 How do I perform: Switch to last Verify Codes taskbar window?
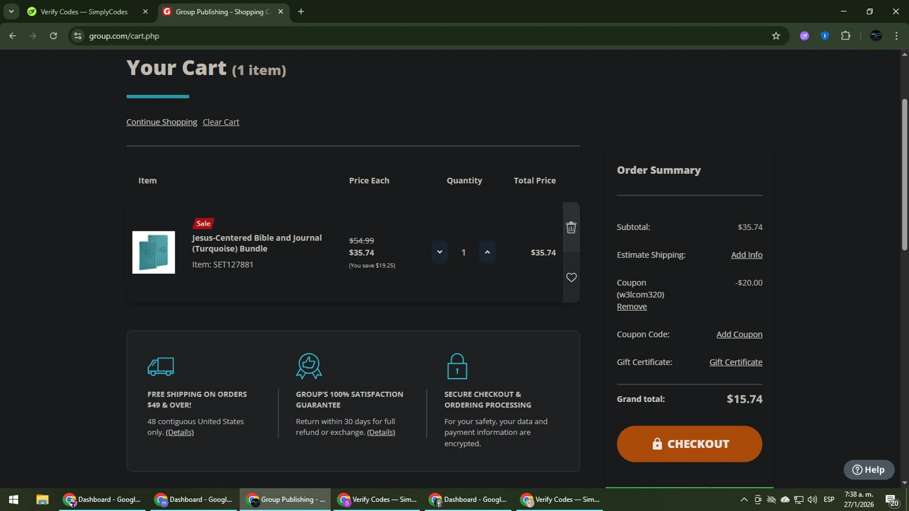(560, 499)
